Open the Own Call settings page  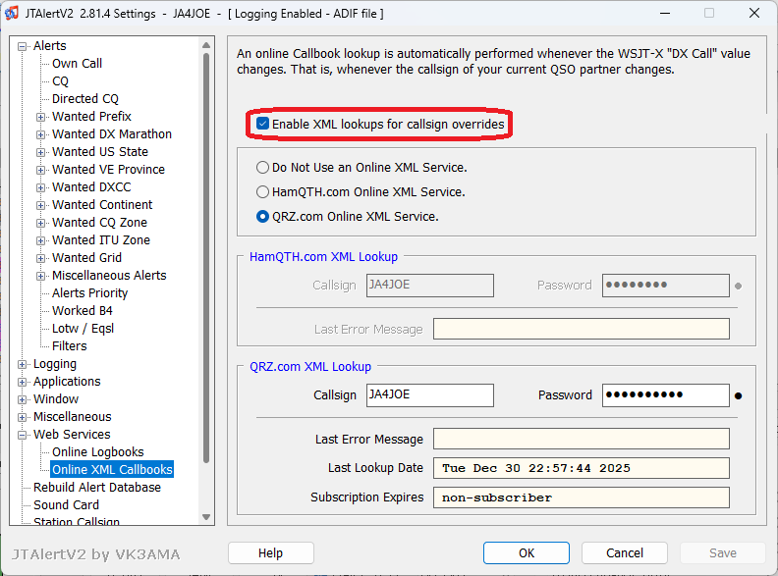tap(77, 64)
